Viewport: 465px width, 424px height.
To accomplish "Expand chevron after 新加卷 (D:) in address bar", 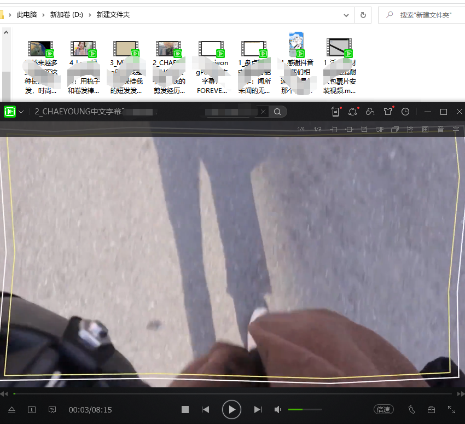I will [x=90, y=15].
